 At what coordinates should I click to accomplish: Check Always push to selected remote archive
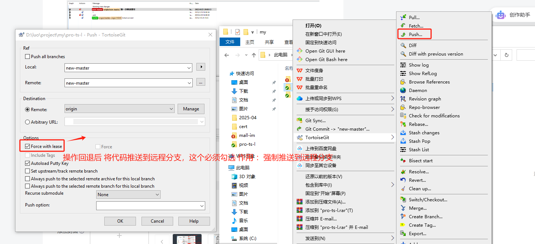pos(27,178)
